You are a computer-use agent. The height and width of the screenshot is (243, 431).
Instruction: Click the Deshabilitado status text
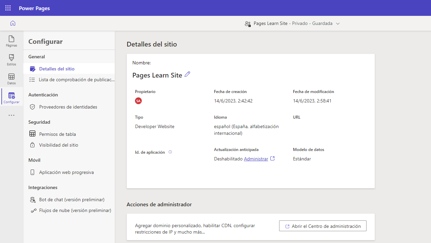pyautogui.click(x=228, y=159)
